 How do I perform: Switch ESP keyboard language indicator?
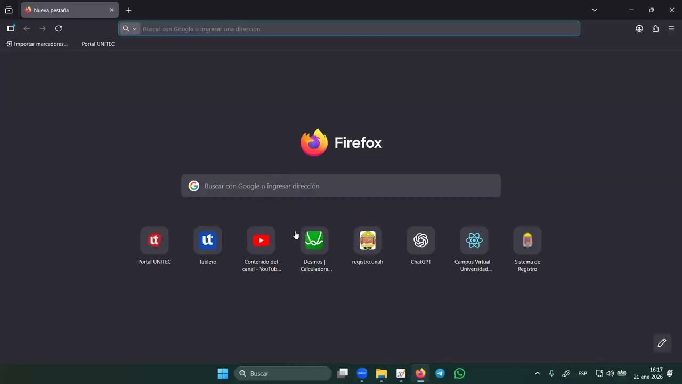click(583, 373)
